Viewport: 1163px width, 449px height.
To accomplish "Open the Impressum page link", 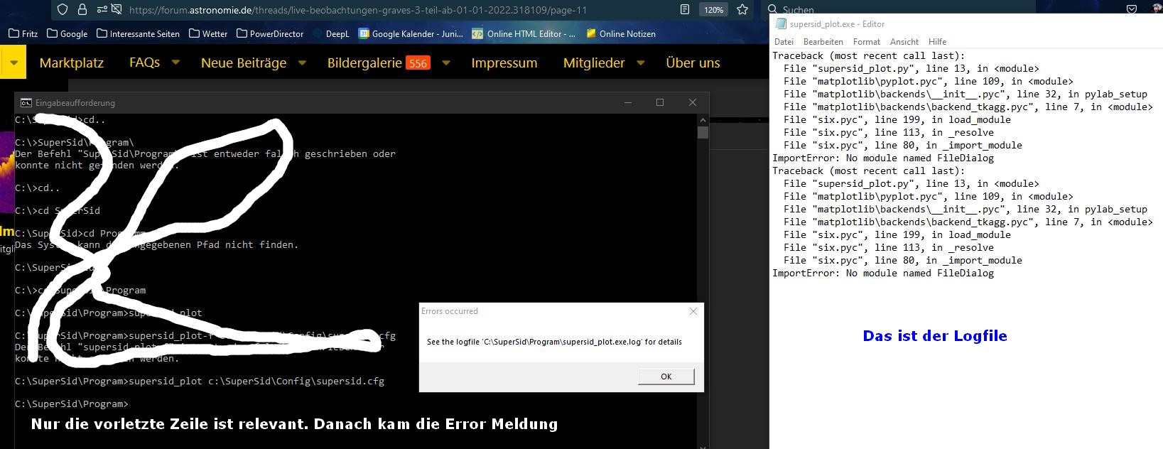I will pos(504,63).
